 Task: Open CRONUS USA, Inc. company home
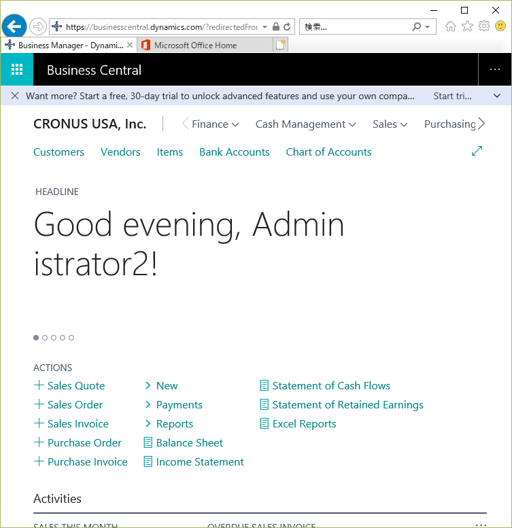90,124
